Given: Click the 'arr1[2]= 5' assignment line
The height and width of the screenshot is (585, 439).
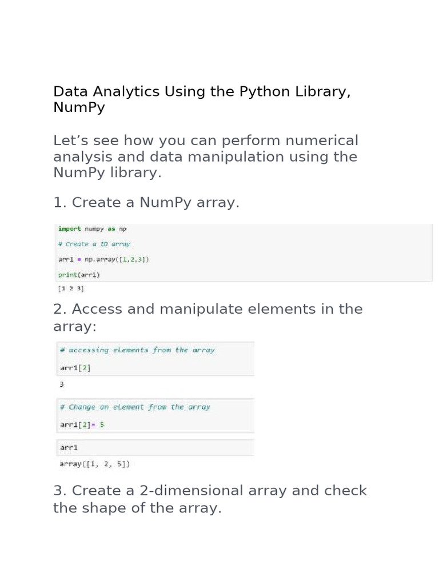Looking at the screenshot, I should tap(82, 425).
